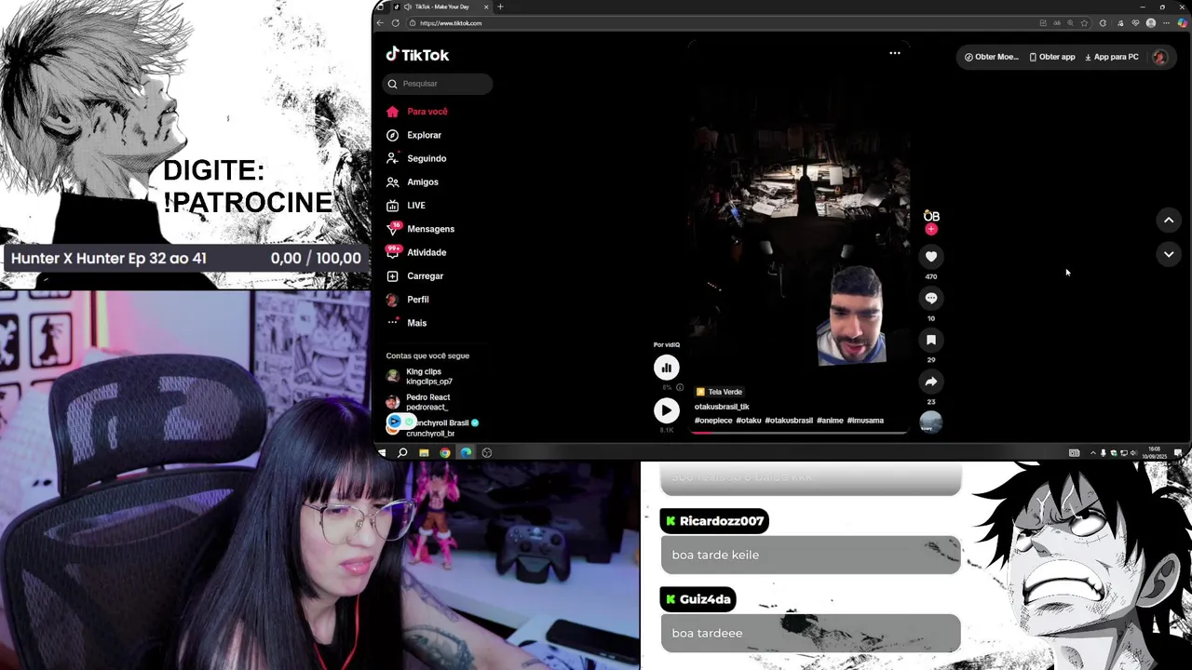Show hidden system tray icons
This screenshot has width=1192, height=670.
pos(1093,453)
